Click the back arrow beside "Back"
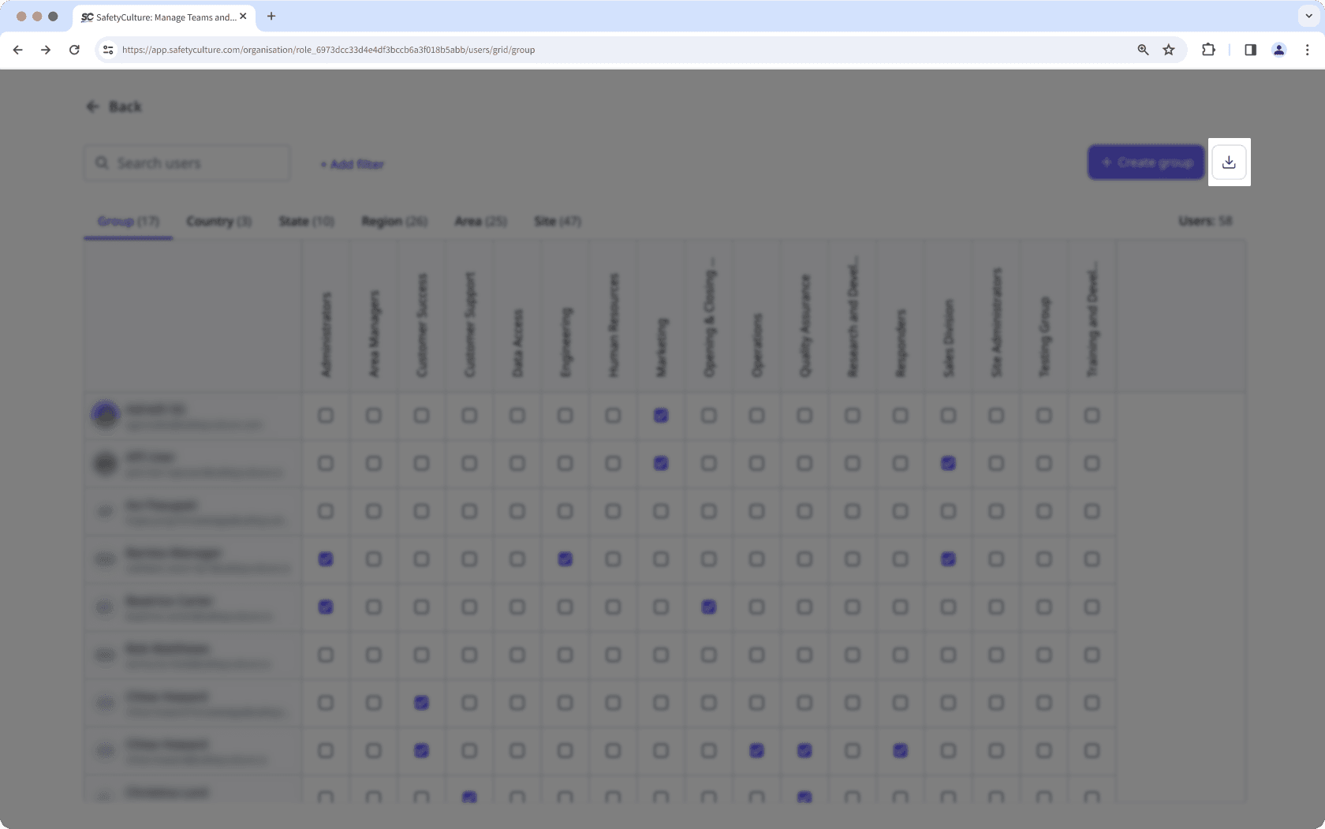Image resolution: width=1325 pixels, height=829 pixels. tap(92, 106)
